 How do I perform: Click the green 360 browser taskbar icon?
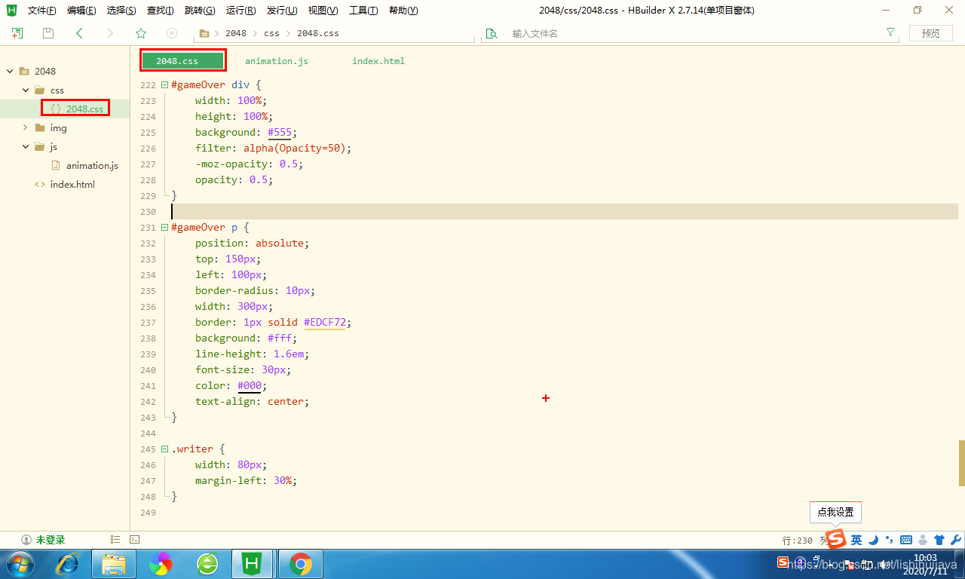tap(207, 563)
